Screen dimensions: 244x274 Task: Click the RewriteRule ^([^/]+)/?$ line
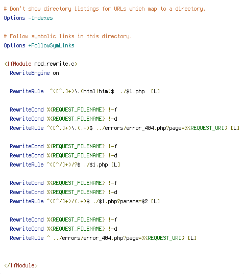point(65,165)
